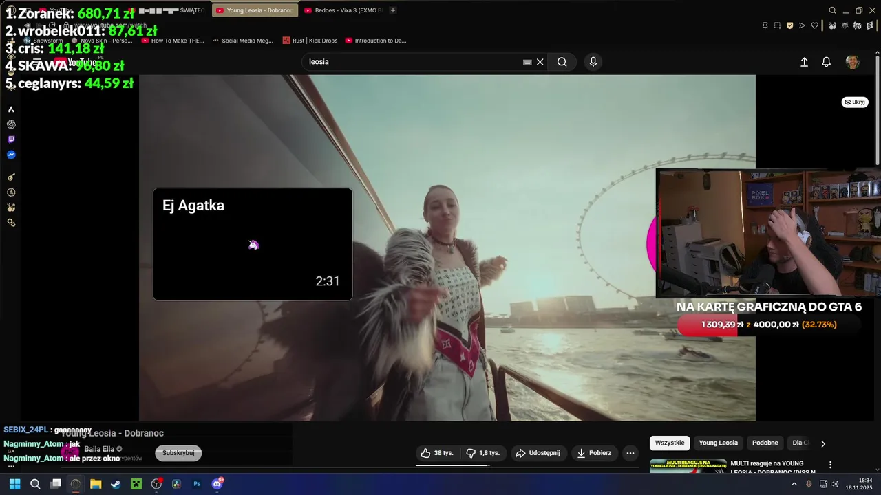Hide overlay with the 'Ukryj' button
The width and height of the screenshot is (881, 495).
coord(855,102)
